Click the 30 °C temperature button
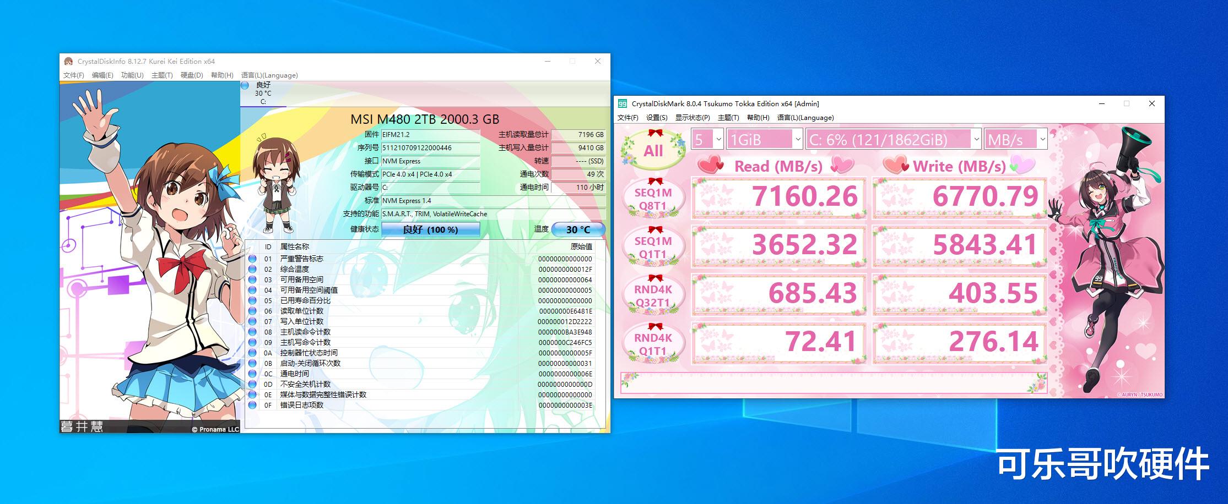 pyautogui.click(x=578, y=229)
